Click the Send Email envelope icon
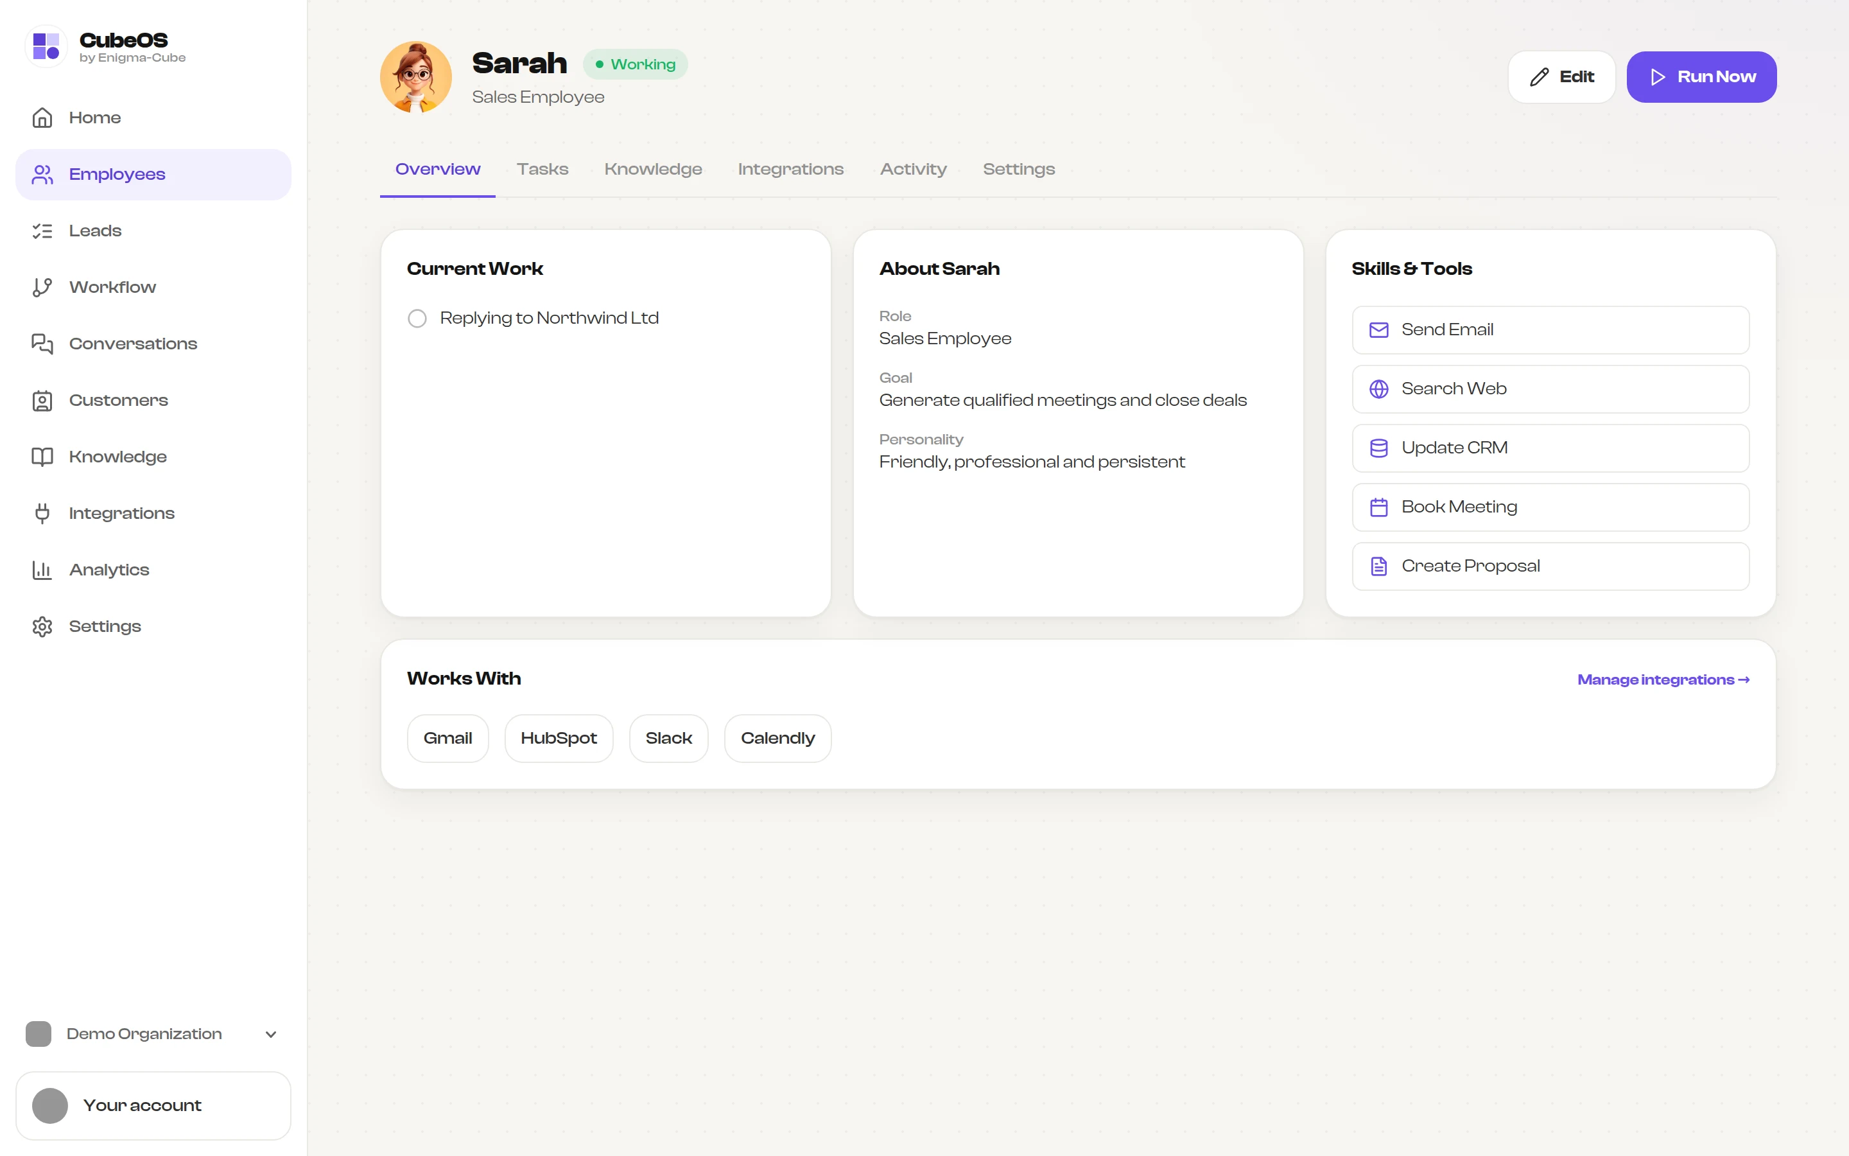 (x=1378, y=330)
